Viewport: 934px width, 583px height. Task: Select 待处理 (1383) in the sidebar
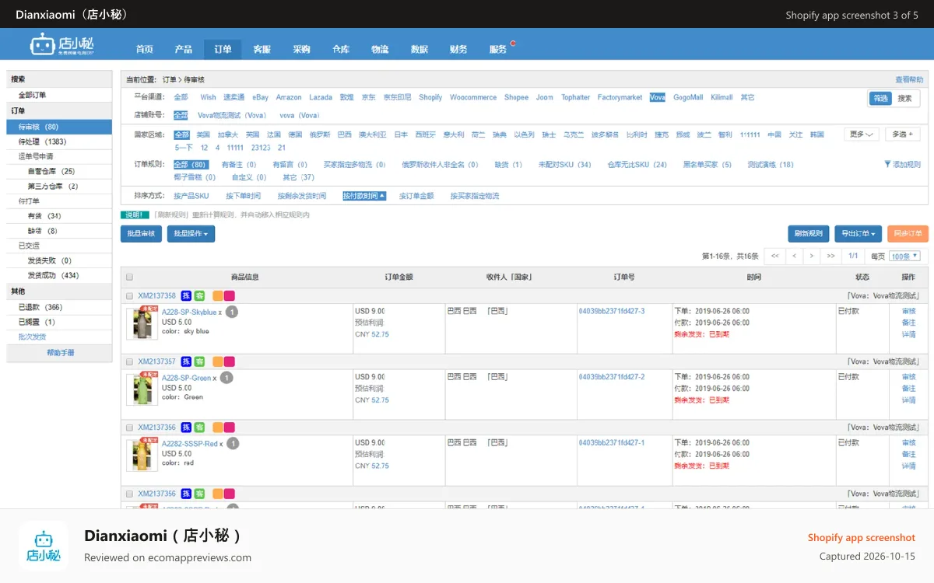pos(59,141)
